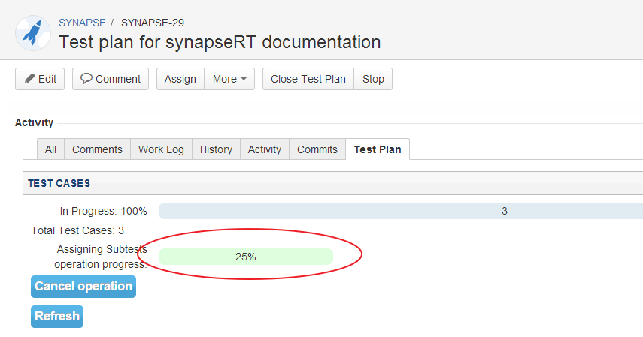Click the rocket project avatar icon
643x337 pixels.
click(33, 33)
